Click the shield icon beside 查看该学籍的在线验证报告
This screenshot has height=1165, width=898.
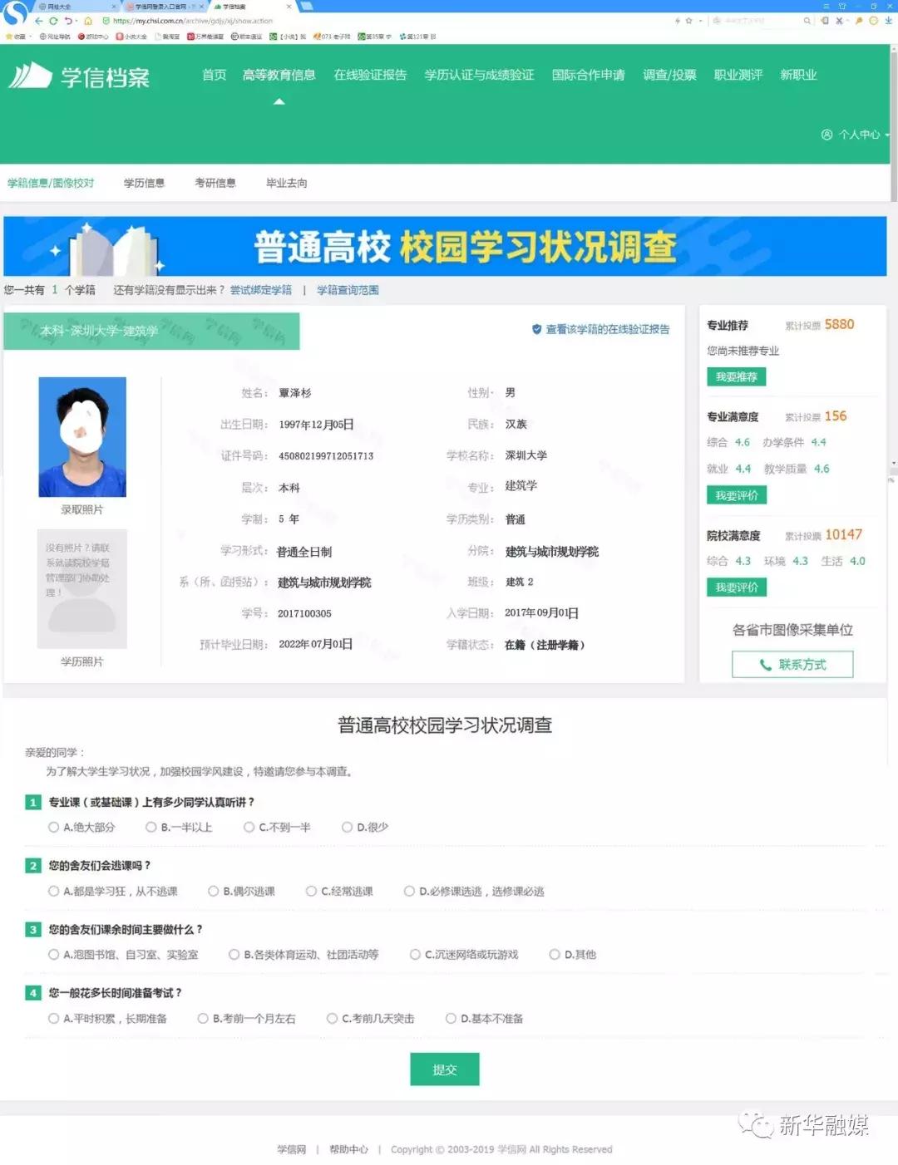tap(536, 329)
